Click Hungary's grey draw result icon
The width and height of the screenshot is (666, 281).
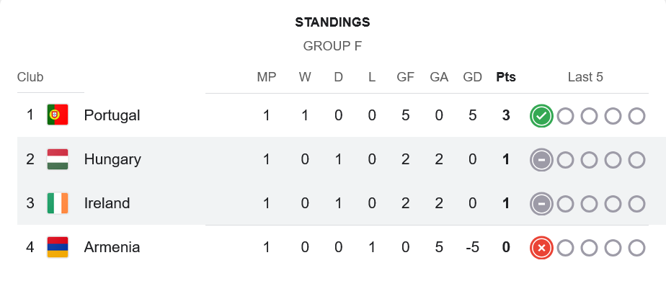[x=541, y=160]
